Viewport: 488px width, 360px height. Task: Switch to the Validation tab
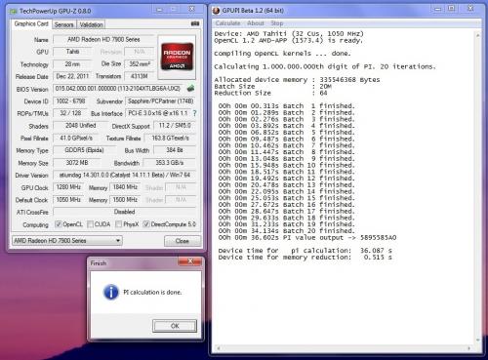(91, 24)
